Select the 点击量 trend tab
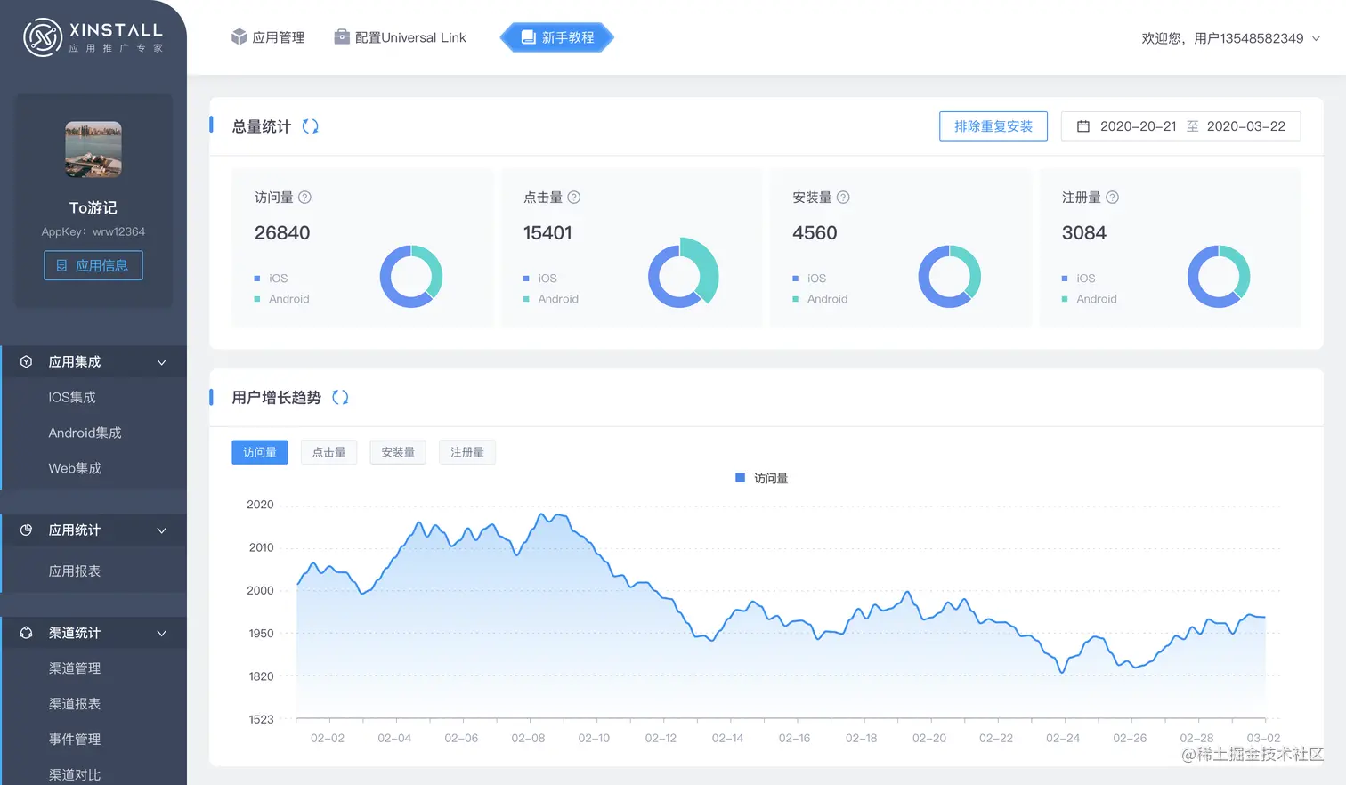This screenshot has height=785, width=1346. tap(328, 452)
